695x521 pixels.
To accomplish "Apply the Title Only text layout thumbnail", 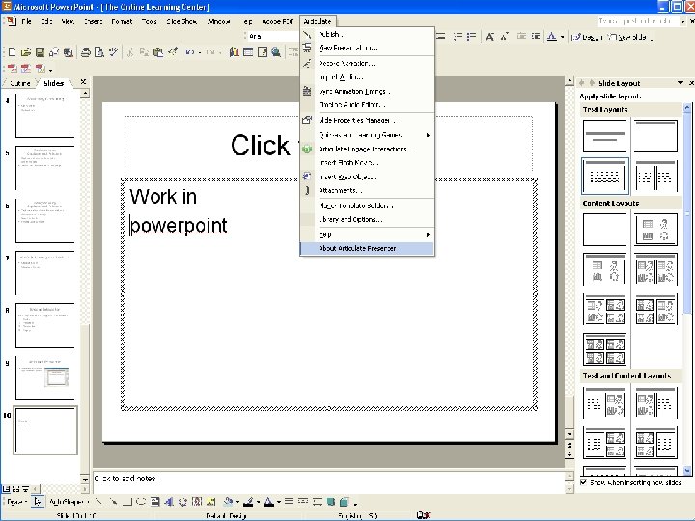I will [655, 137].
